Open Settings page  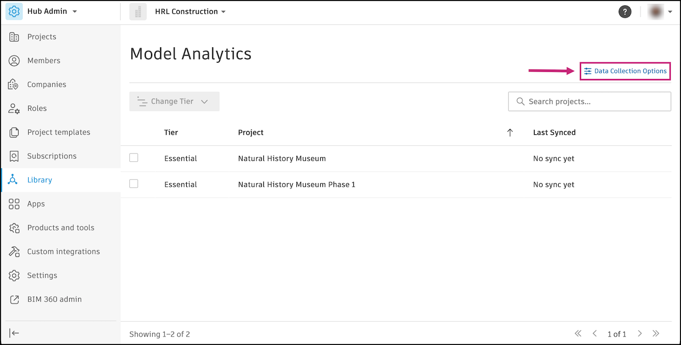point(42,275)
